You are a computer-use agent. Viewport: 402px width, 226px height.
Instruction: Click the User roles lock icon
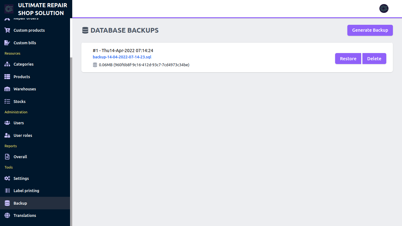click(7, 136)
